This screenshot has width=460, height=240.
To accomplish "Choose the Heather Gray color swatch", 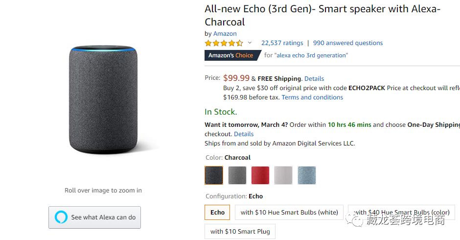I will coord(237,175).
